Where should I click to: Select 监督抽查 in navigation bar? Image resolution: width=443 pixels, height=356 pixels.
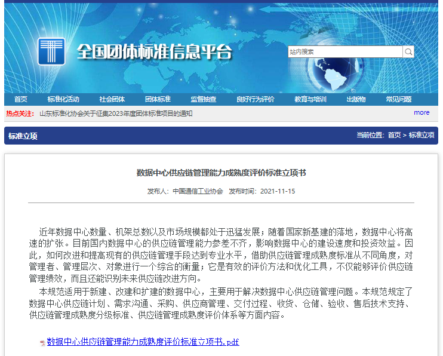[x=204, y=99]
